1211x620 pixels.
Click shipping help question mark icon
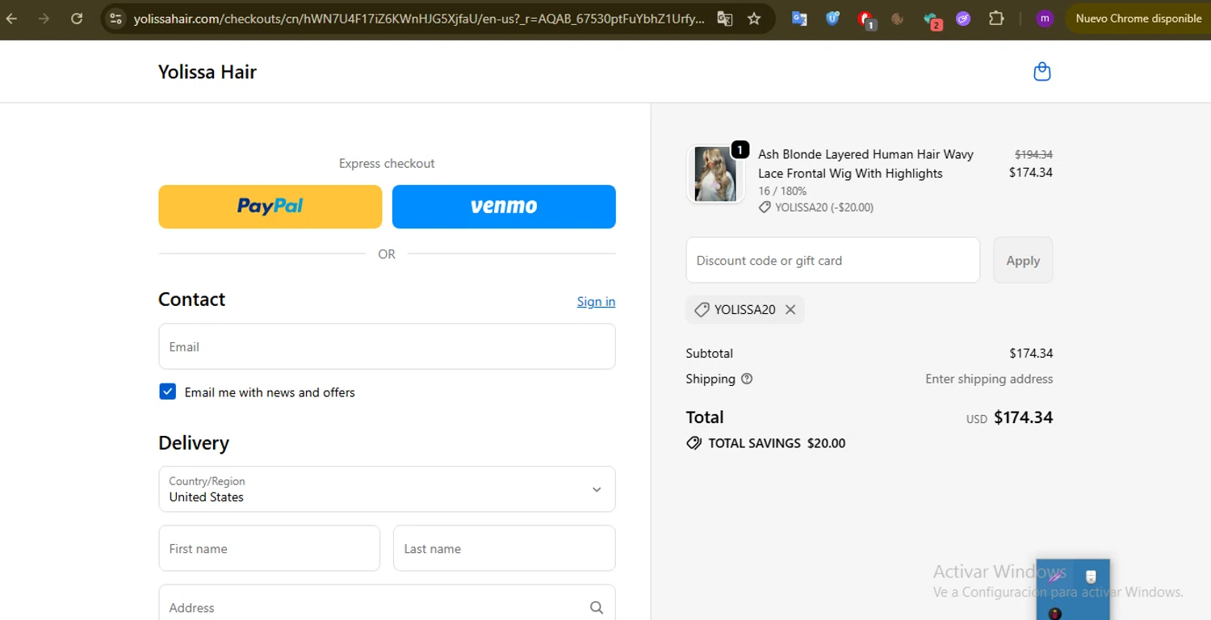[747, 379]
